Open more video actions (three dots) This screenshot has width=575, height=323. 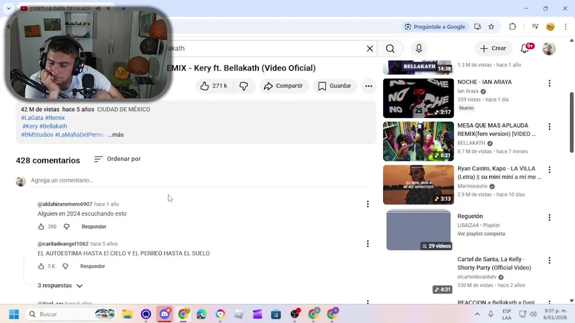point(368,86)
